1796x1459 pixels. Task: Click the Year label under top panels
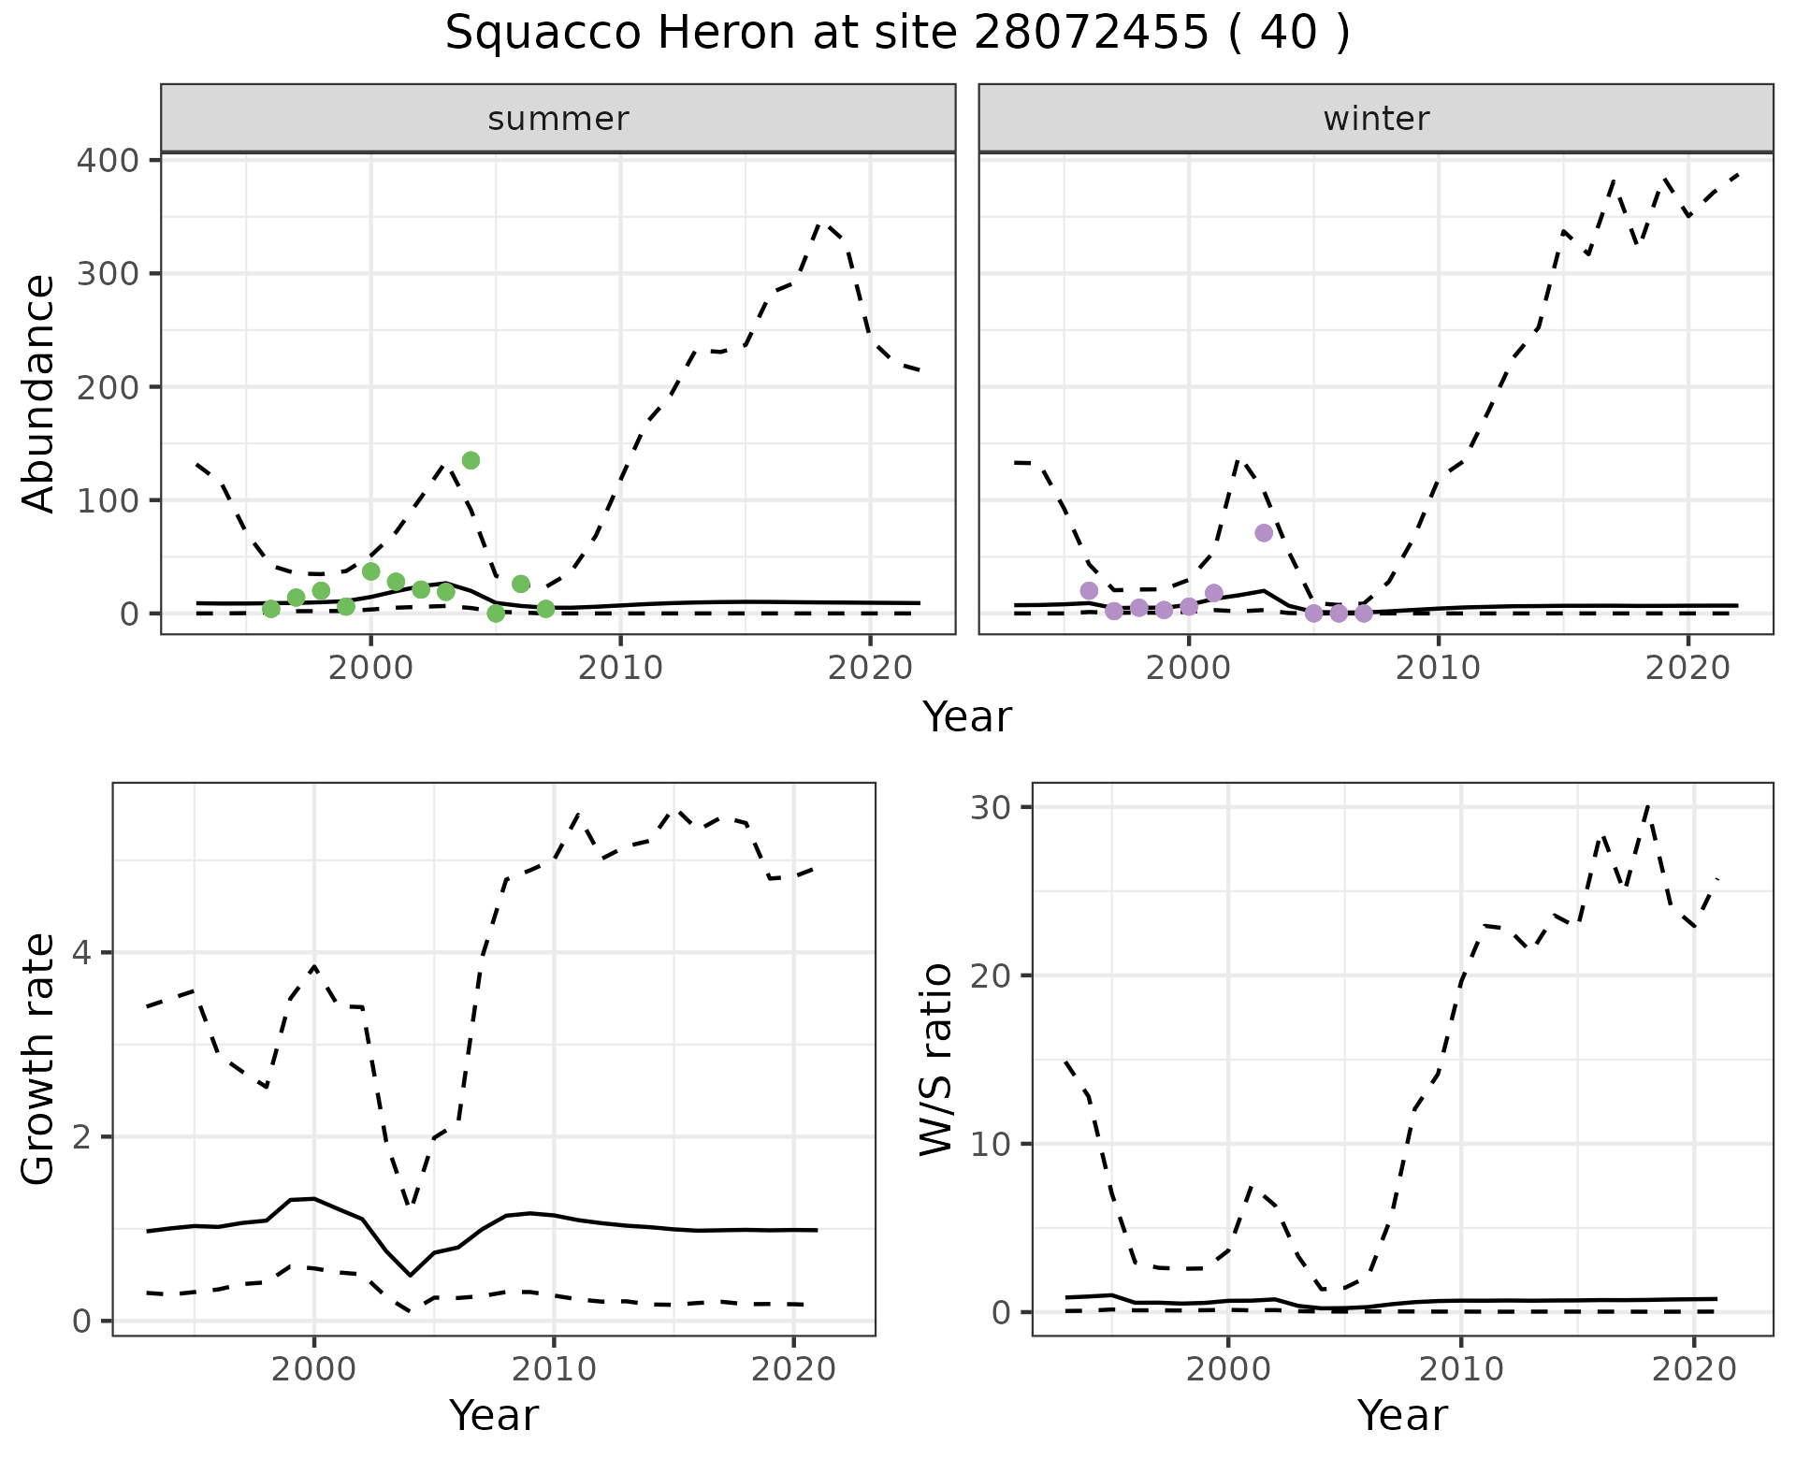[x=967, y=717]
